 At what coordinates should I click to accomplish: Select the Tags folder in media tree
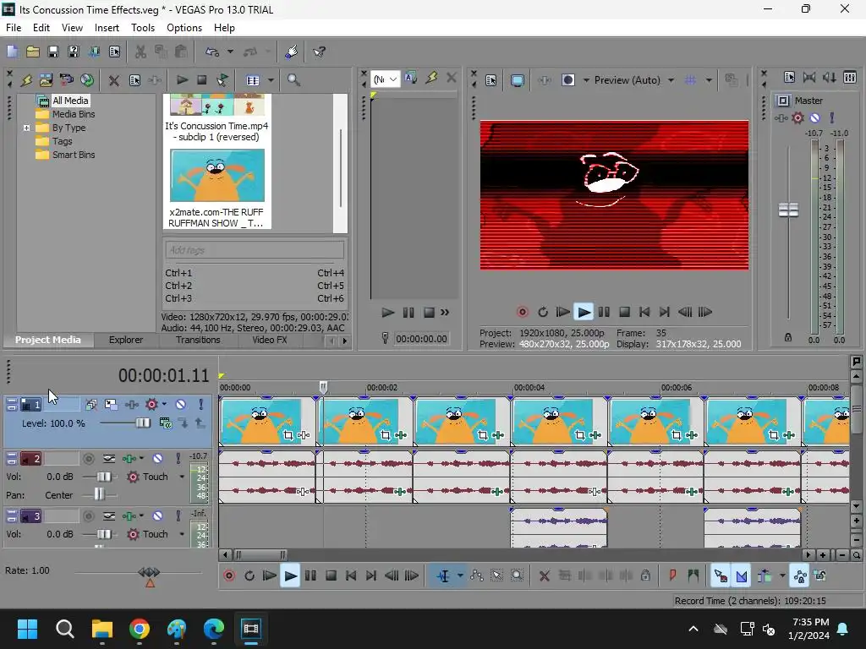(x=62, y=141)
